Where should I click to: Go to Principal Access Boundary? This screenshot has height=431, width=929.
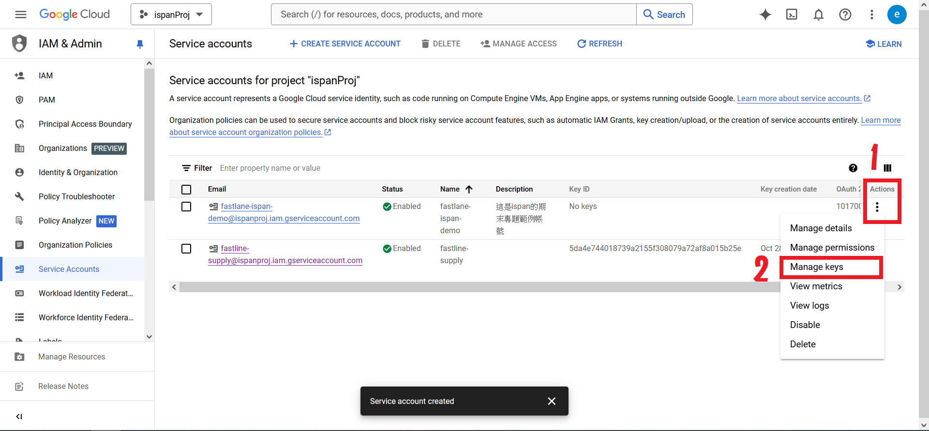pyautogui.click(x=72, y=124)
